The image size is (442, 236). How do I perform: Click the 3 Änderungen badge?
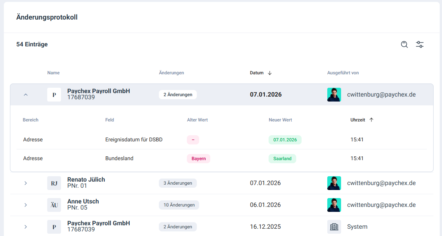178,183
